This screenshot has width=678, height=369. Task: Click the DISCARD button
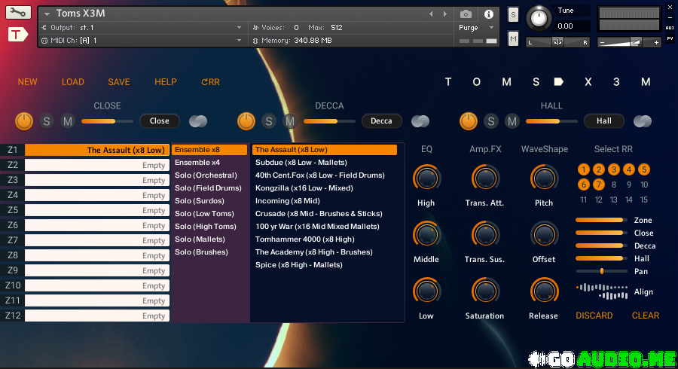594,316
